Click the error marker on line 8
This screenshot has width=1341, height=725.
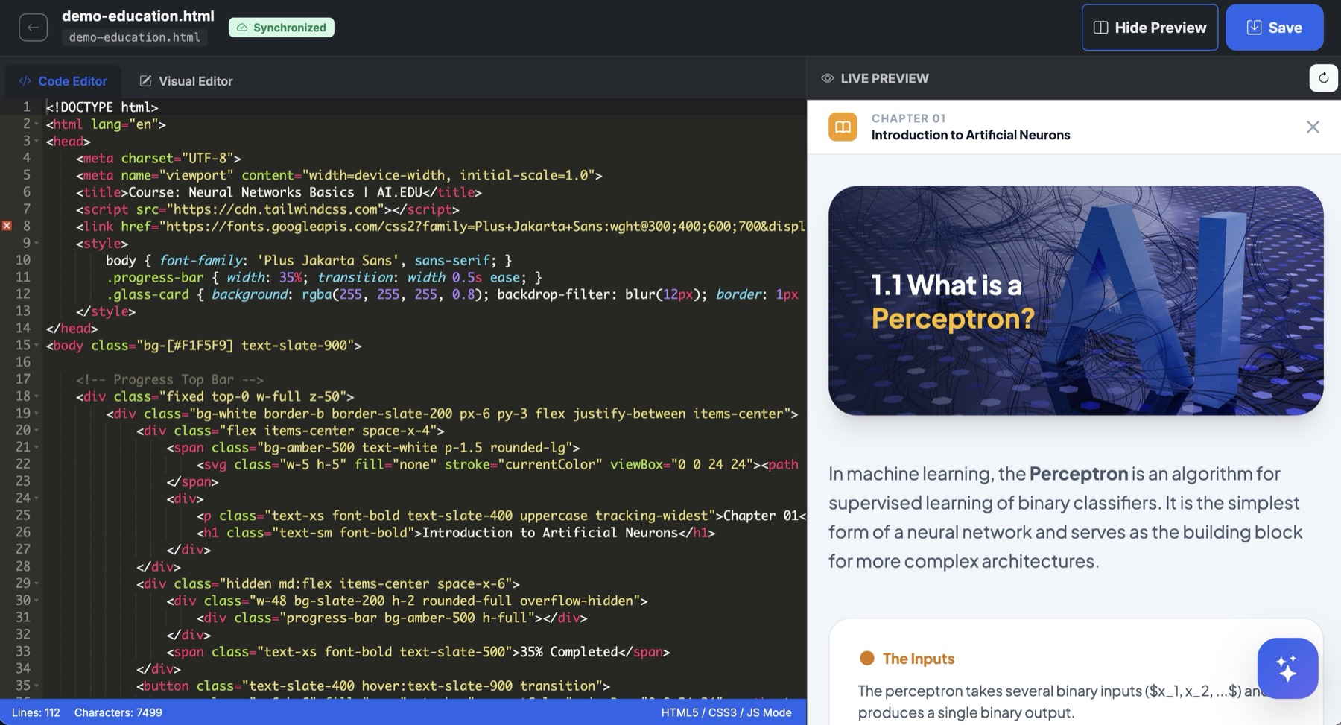coord(7,226)
